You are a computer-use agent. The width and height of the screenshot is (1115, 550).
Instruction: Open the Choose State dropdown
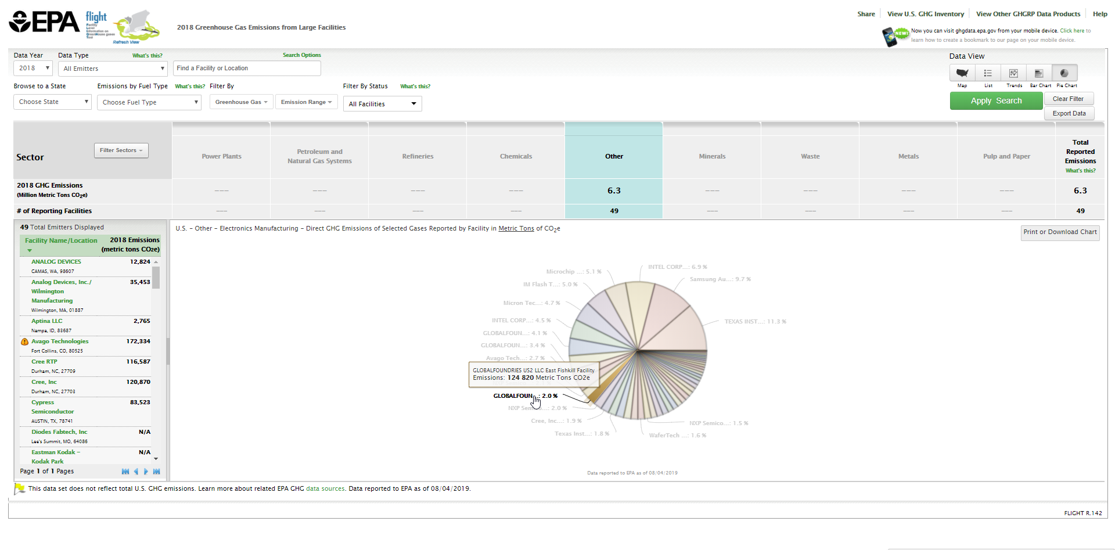point(53,102)
